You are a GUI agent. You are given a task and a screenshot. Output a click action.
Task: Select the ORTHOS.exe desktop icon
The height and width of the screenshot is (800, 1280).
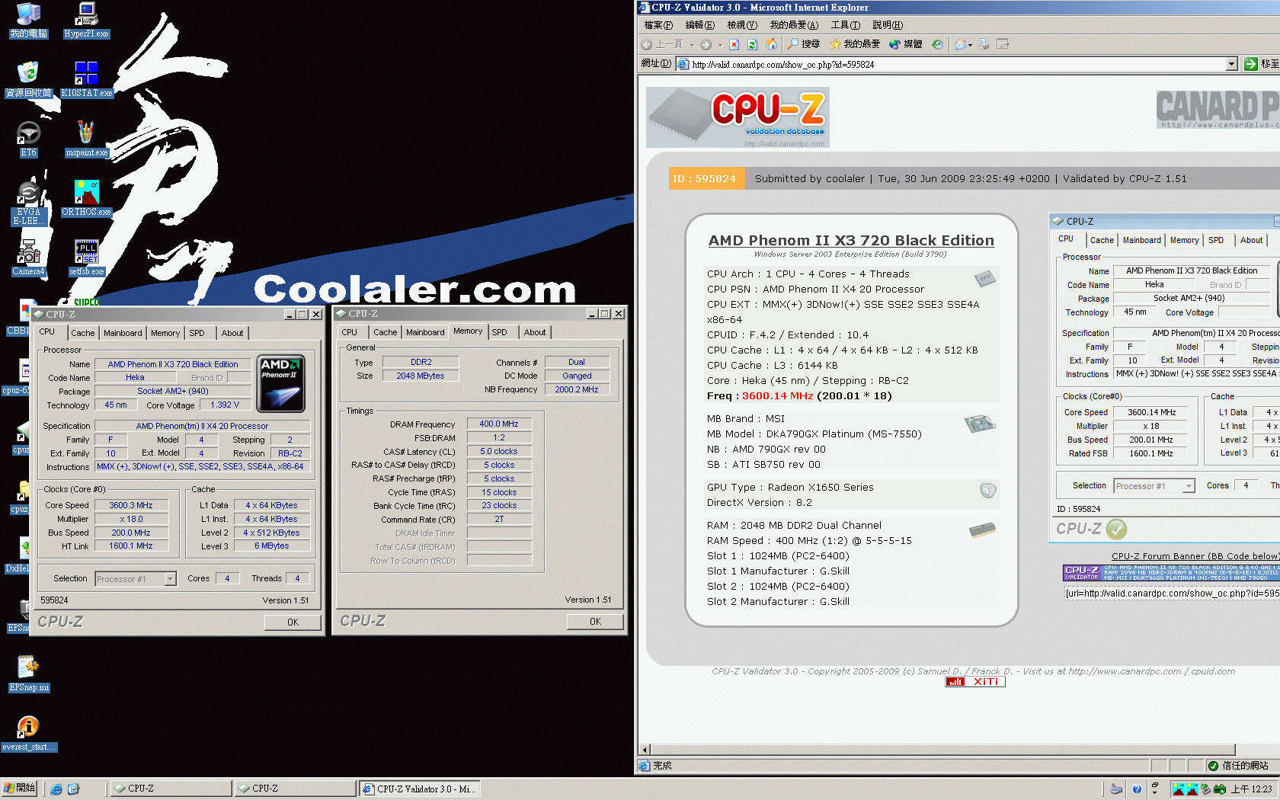[x=86, y=198]
